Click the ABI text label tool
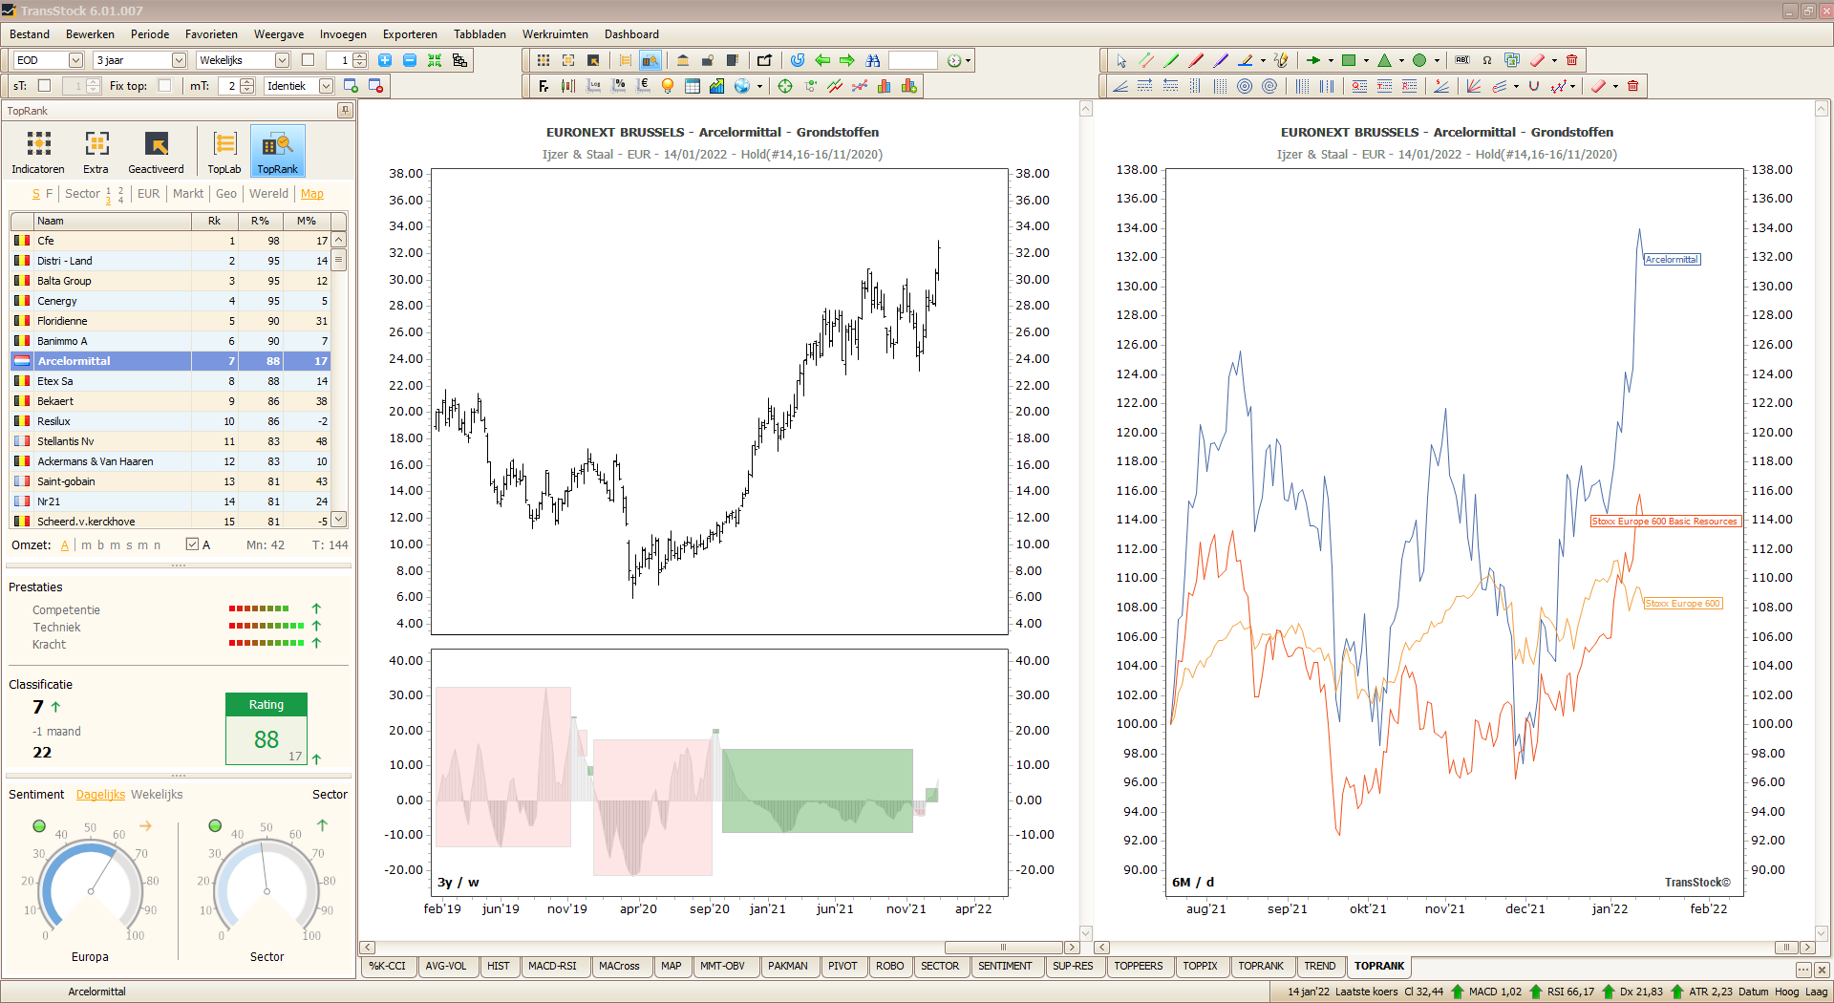Screen dimensions: 1834x1003 coord(1462,60)
